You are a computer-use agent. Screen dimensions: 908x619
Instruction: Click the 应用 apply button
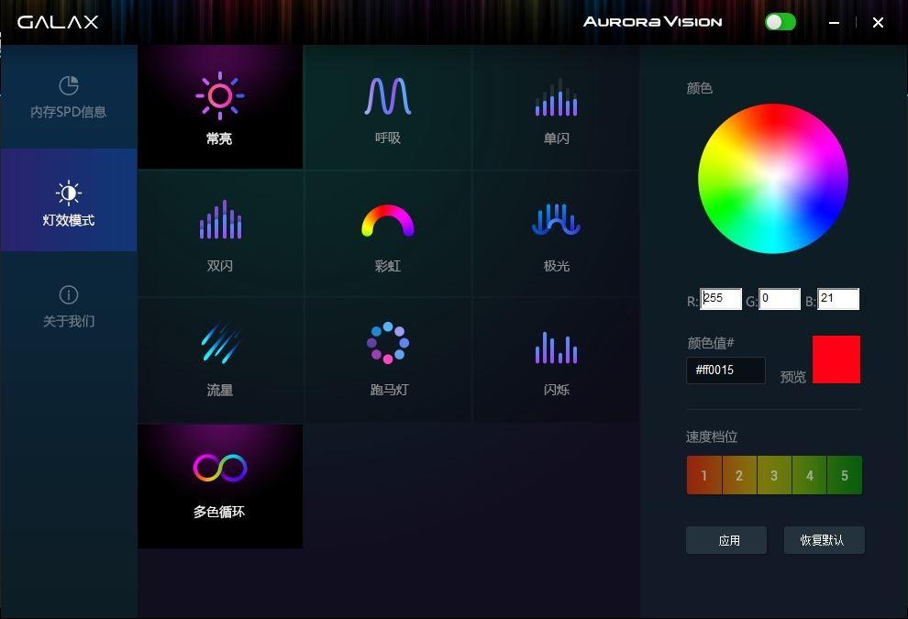pos(726,540)
